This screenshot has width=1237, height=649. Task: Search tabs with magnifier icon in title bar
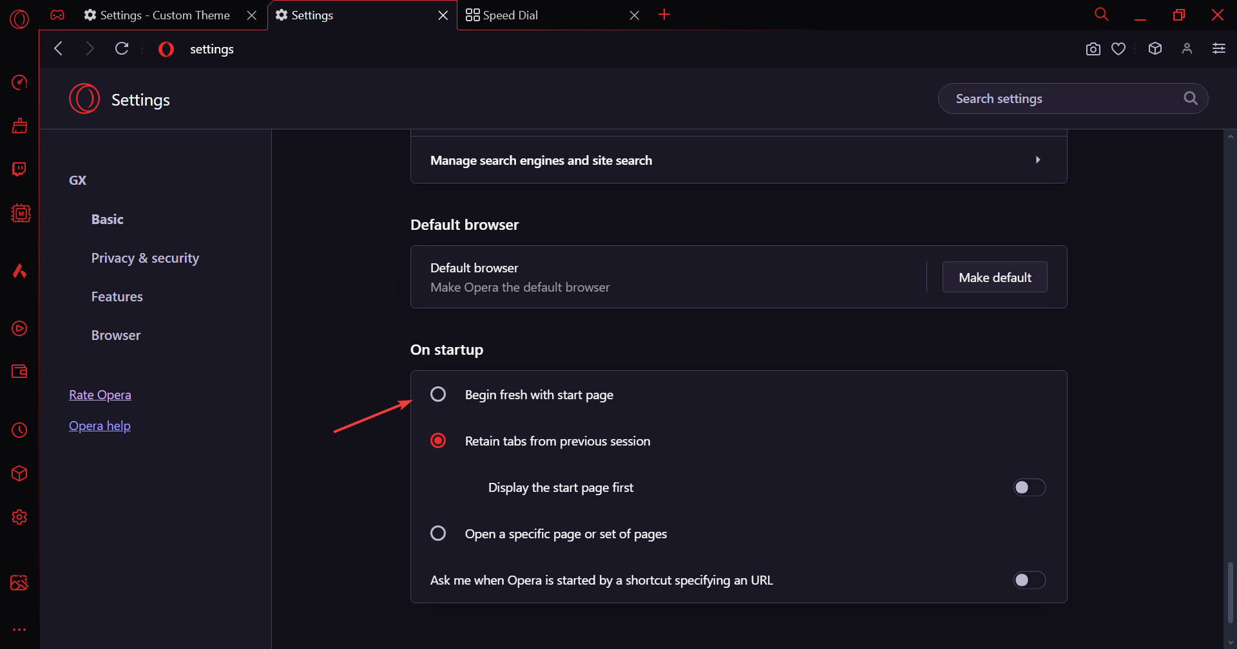pos(1102,14)
